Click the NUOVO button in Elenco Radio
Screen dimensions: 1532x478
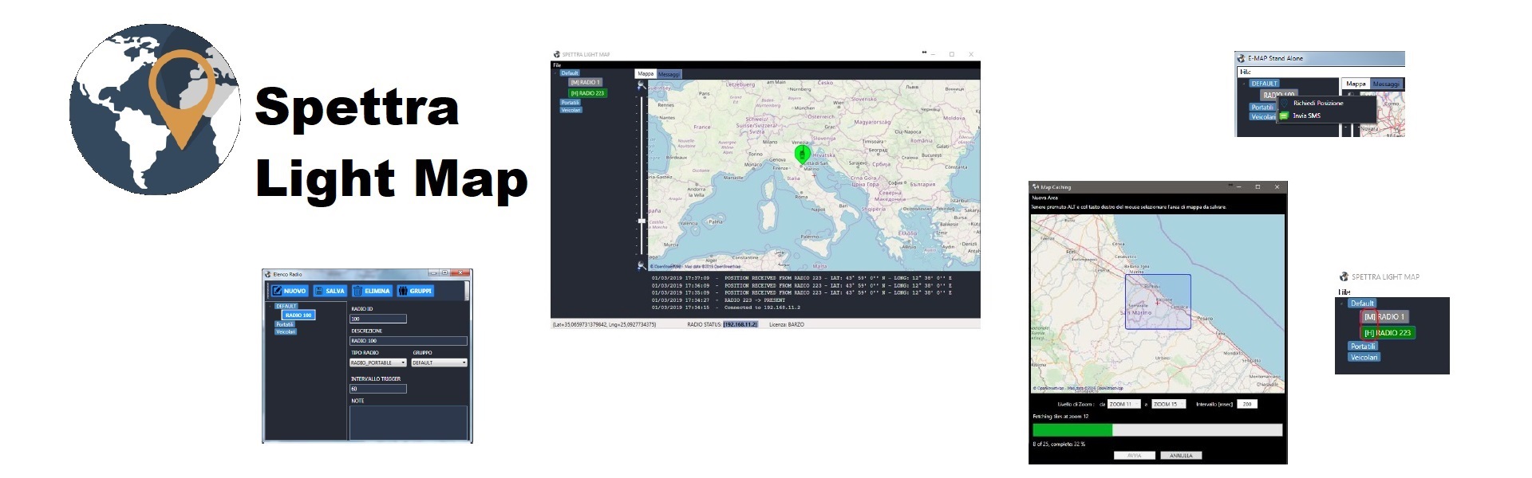click(290, 291)
